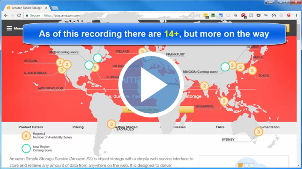Screen dimensions: 302x169
Task: Open the Chrome three-dot menu
Action: coord(296,15)
